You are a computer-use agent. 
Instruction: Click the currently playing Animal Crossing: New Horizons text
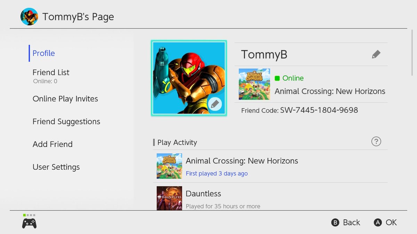(x=330, y=91)
